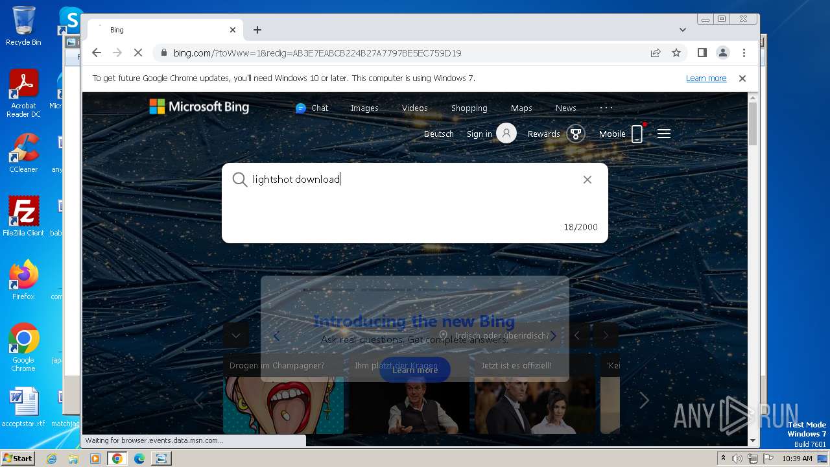
Task: Dismiss the Chrome update notification bar
Action: (742, 78)
